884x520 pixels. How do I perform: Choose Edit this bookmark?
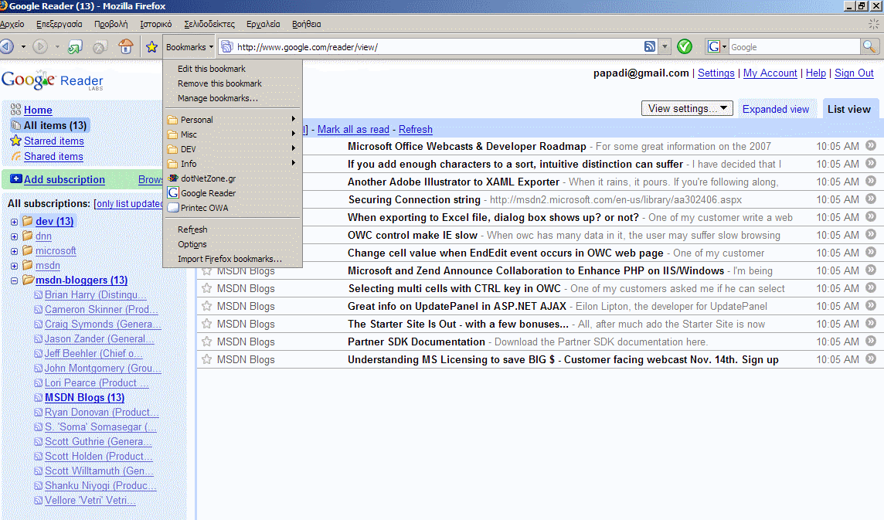click(233, 69)
